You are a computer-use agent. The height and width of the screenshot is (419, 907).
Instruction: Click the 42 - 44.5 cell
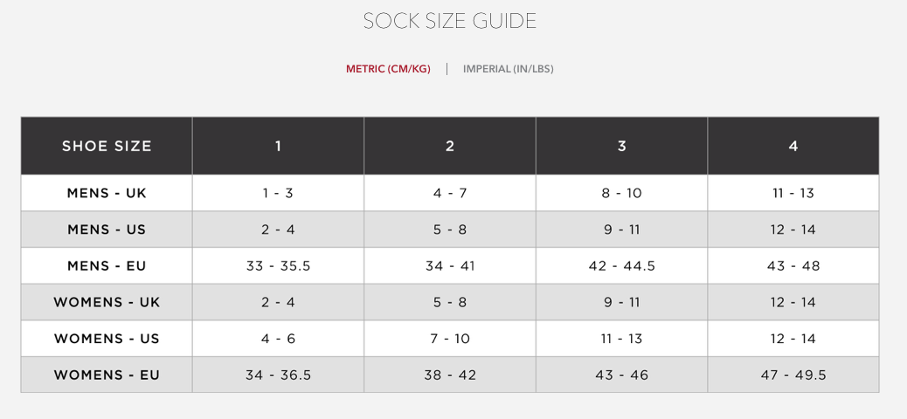coord(622,266)
